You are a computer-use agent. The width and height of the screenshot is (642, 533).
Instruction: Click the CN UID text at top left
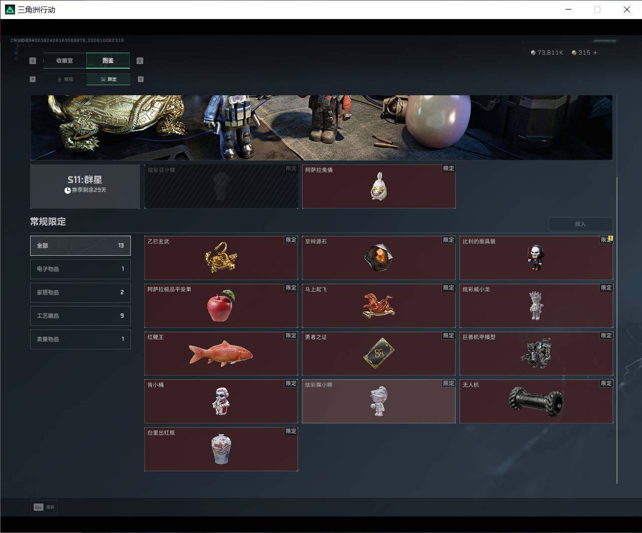(x=67, y=40)
